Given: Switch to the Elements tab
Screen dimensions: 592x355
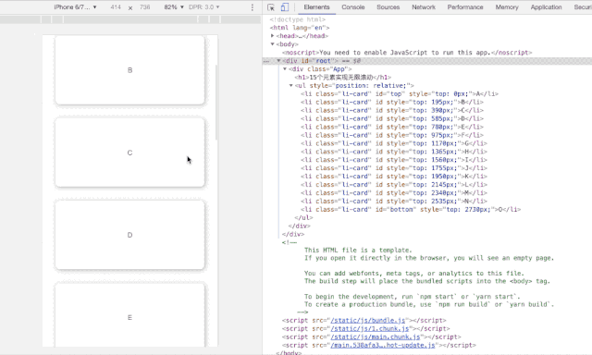Looking at the screenshot, I should coord(316,7).
